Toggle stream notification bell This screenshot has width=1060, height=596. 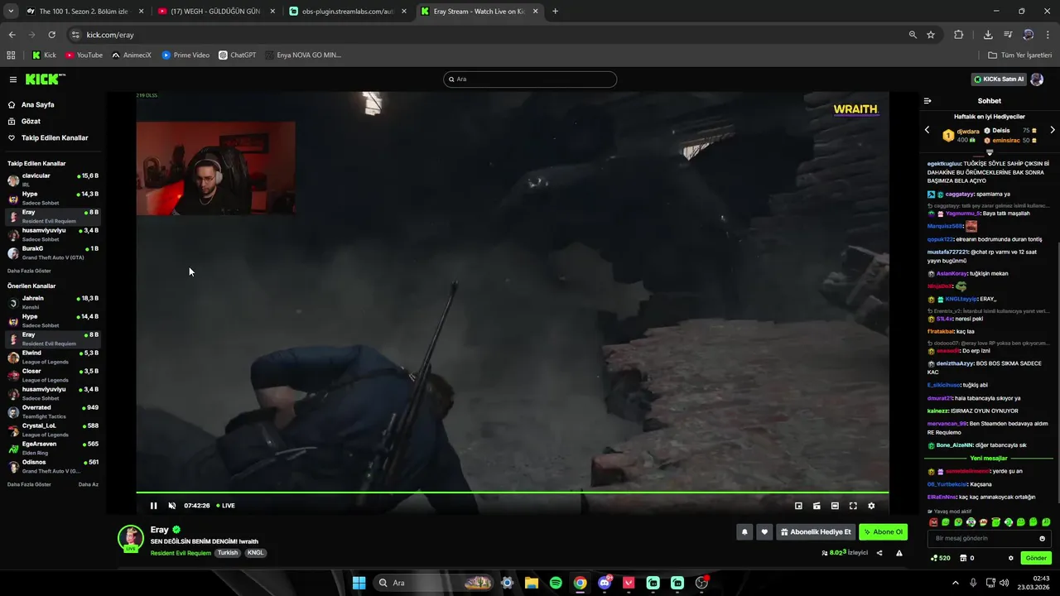744,532
